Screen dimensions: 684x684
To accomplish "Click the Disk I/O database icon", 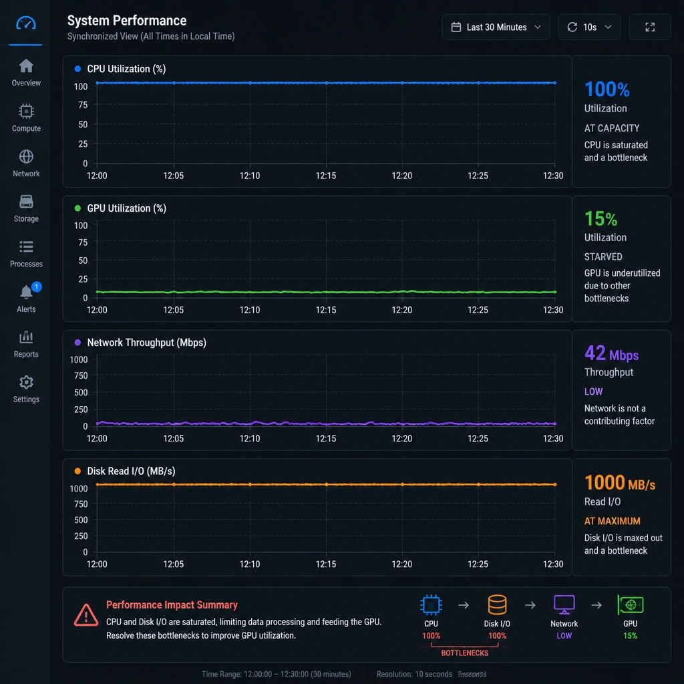I will point(497,605).
